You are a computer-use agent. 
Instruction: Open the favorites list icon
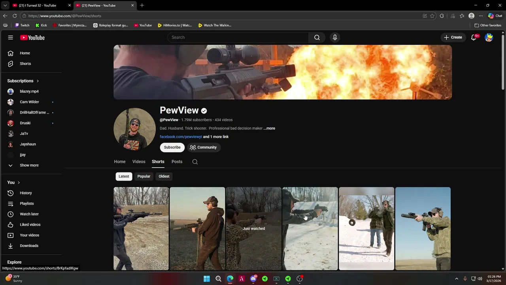tap(462, 16)
